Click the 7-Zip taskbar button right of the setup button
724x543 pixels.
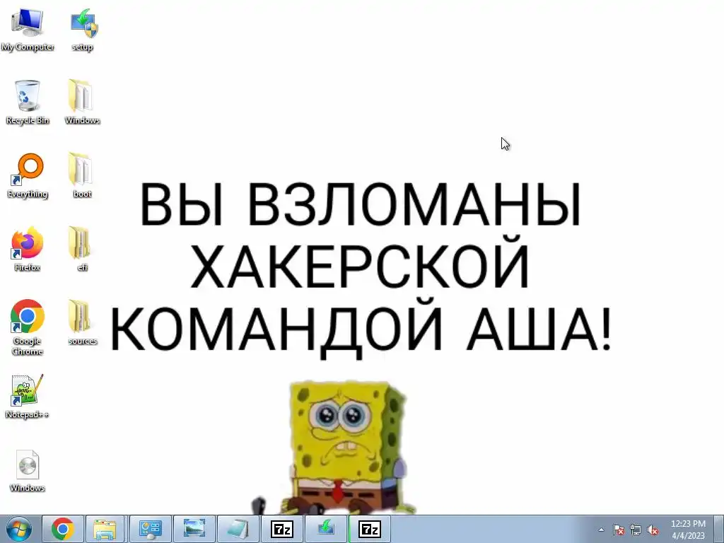[369, 529]
